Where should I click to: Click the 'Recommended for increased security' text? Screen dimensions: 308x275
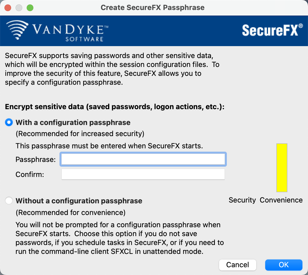tap(80, 134)
